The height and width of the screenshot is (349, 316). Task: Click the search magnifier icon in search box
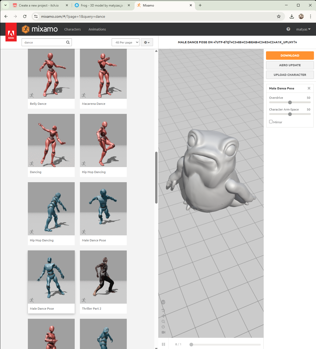click(68, 42)
